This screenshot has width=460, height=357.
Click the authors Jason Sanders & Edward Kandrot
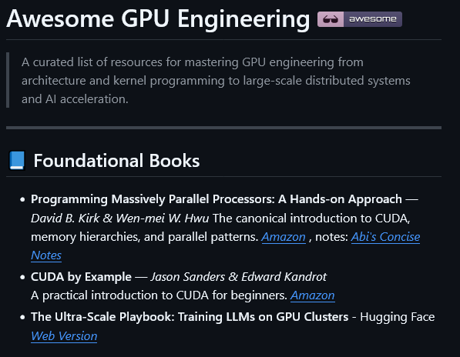point(239,277)
